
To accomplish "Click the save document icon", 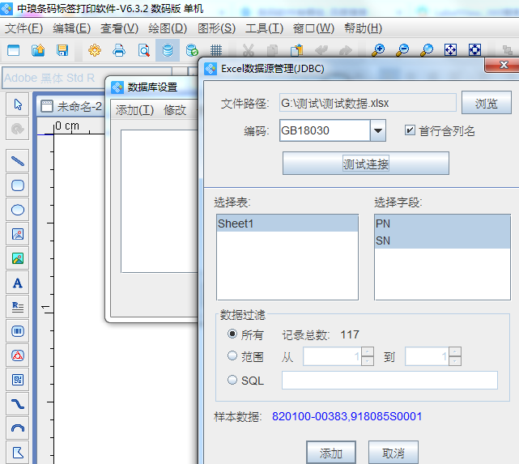I will click(62, 50).
